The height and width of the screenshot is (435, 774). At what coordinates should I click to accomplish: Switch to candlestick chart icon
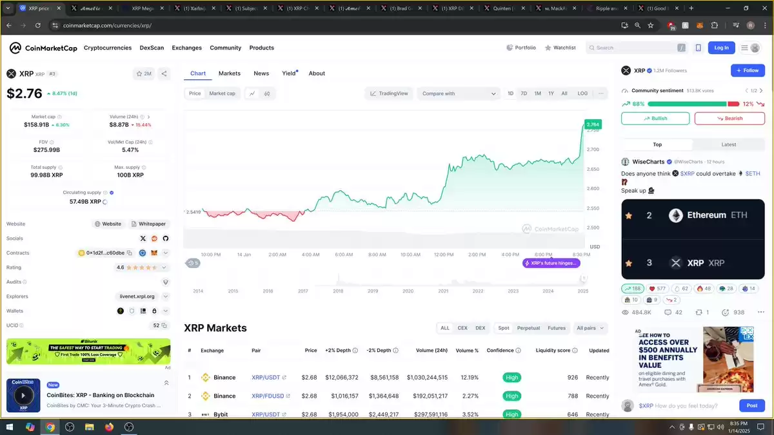(267, 93)
